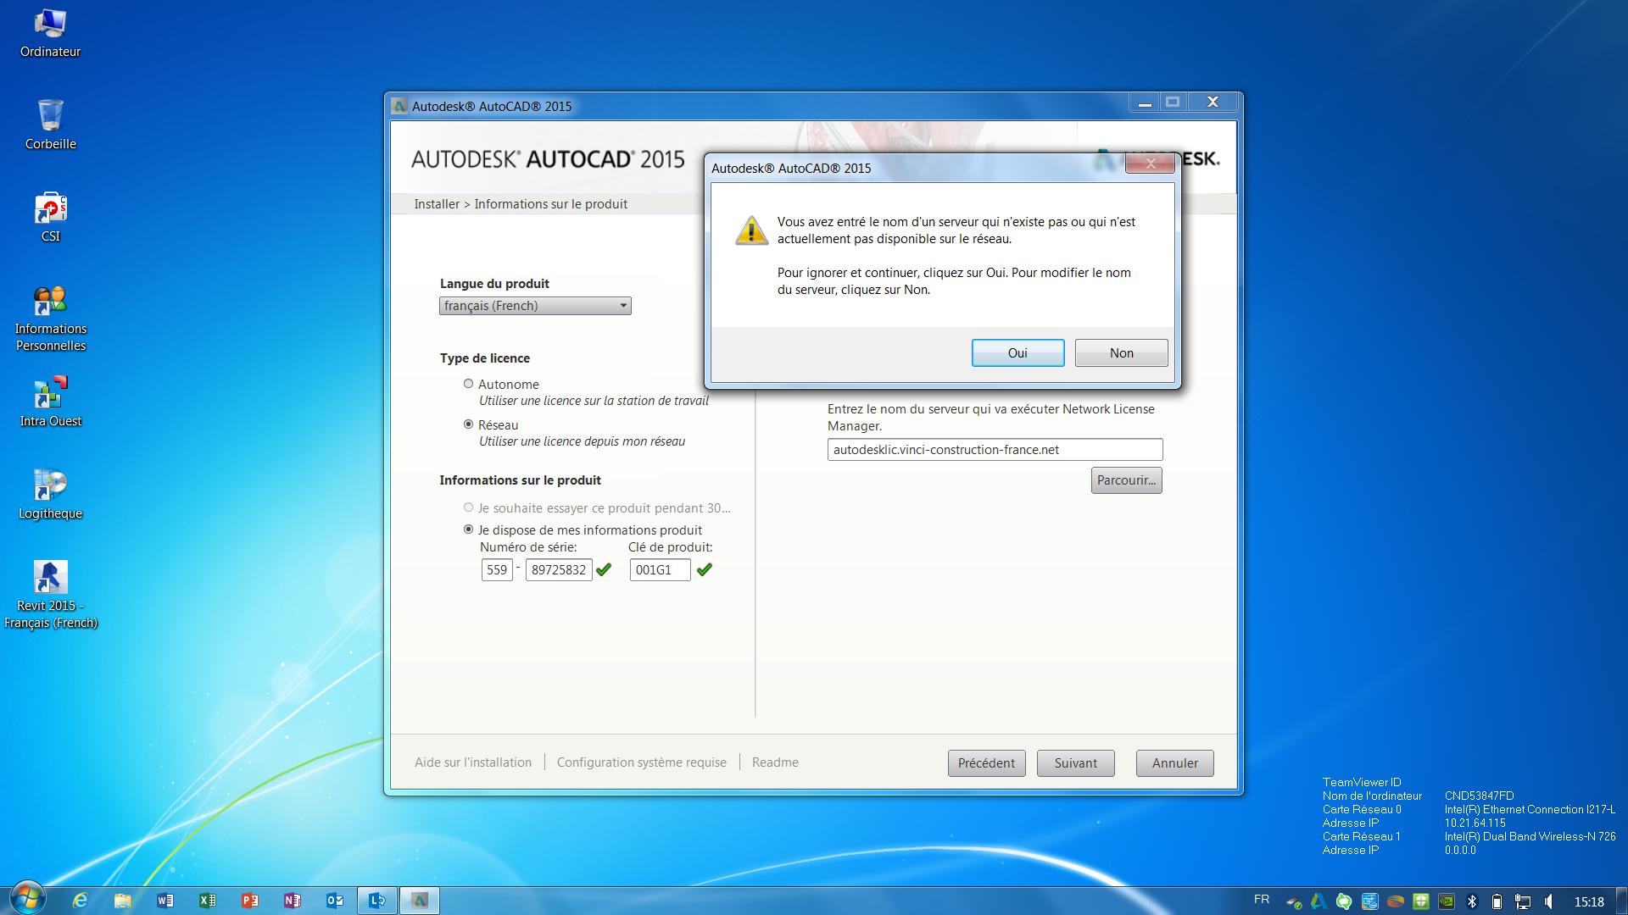Click the battery tray icon
The width and height of the screenshot is (1628, 915).
coord(1497,901)
